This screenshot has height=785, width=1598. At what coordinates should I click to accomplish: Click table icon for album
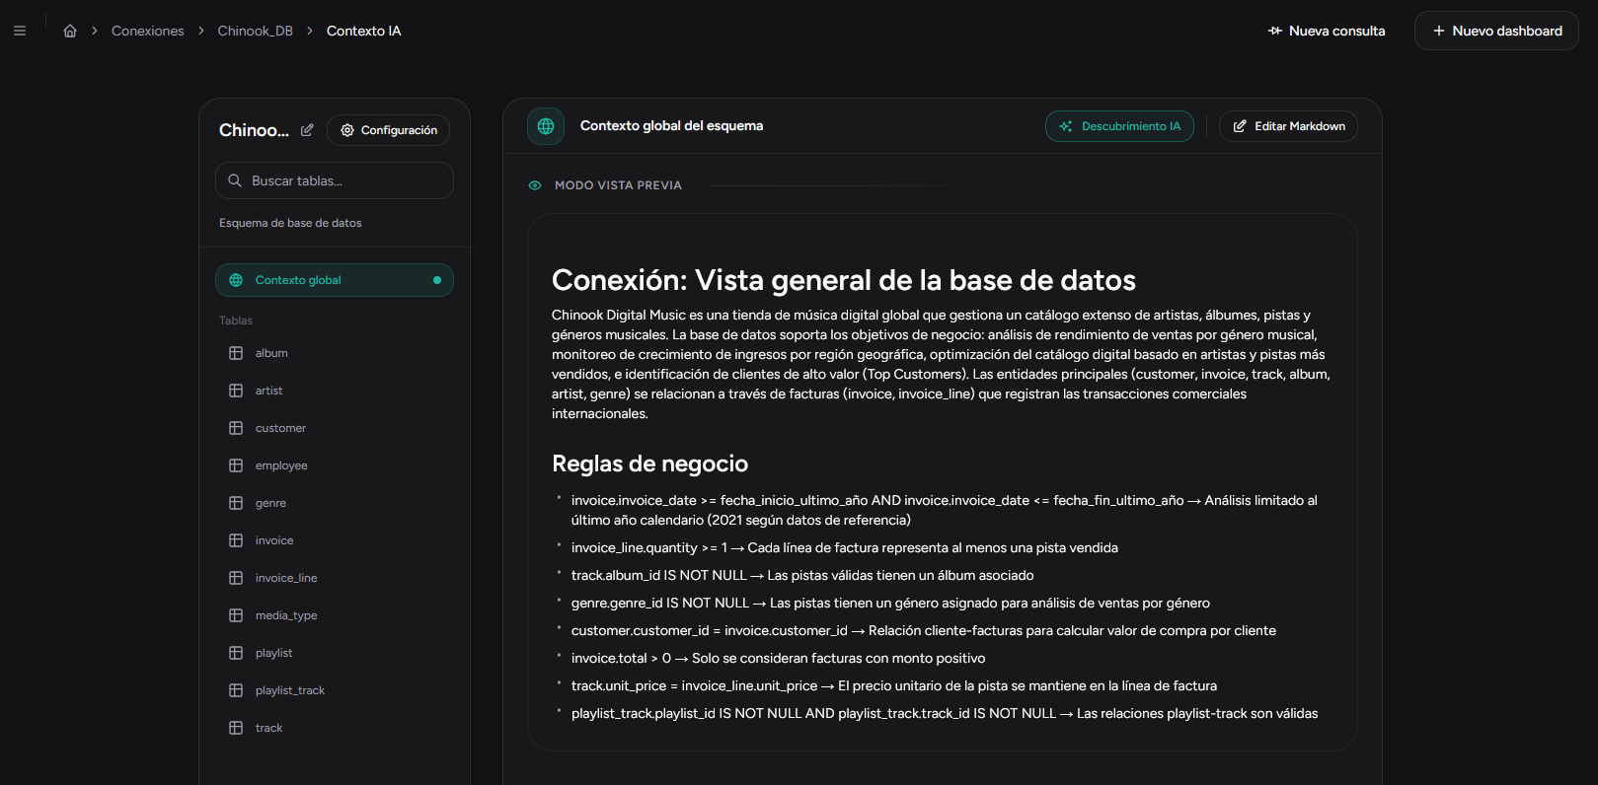(x=236, y=353)
